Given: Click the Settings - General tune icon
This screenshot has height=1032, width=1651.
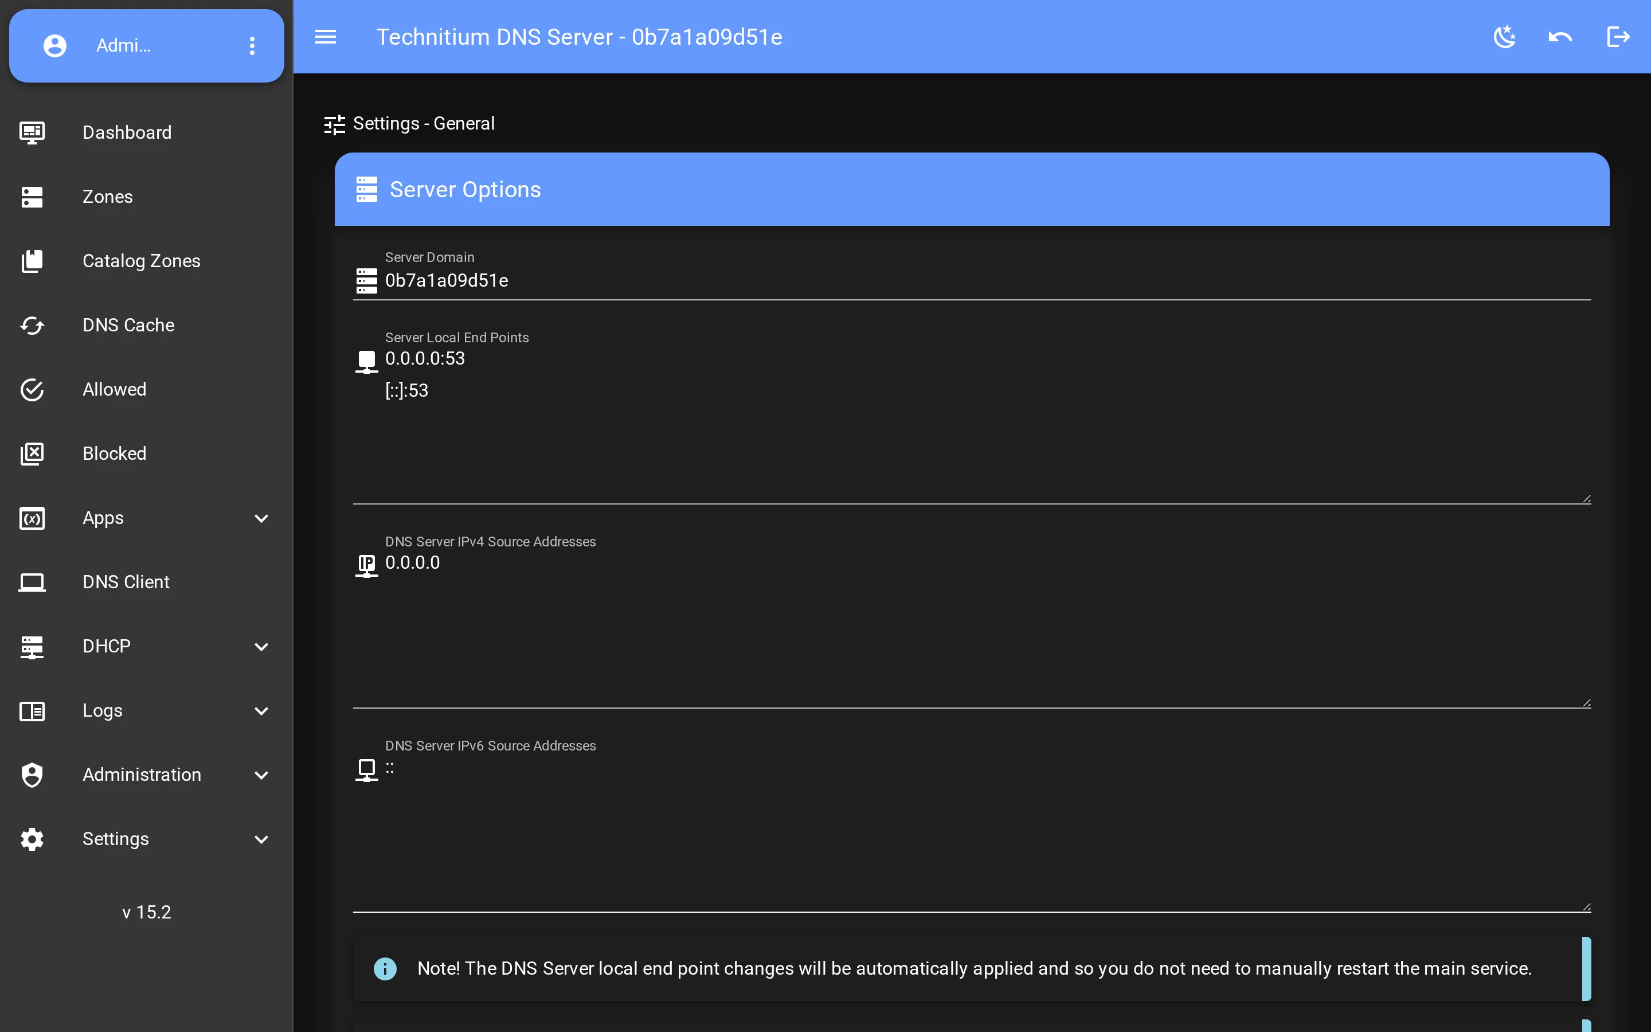Looking at the screenshot, I should pyautogui.click(x=334, y=124).
